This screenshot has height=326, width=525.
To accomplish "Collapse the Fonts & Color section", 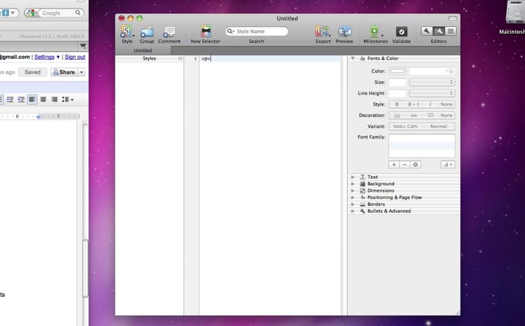I will 352,58.
